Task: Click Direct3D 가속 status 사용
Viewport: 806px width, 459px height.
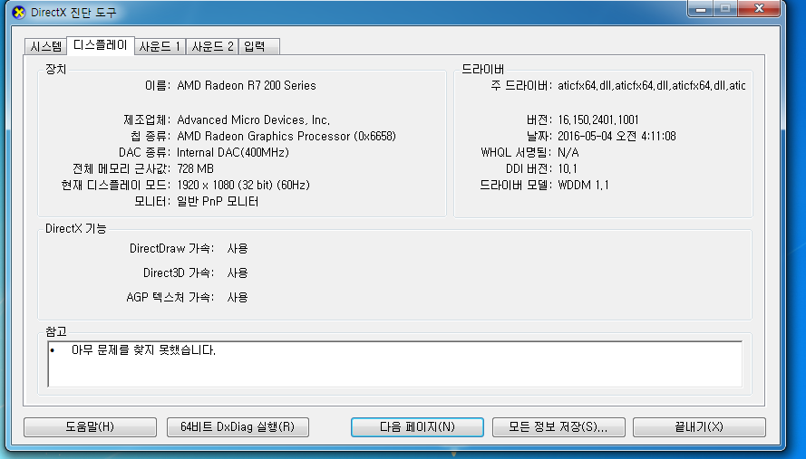Action: 238,273
